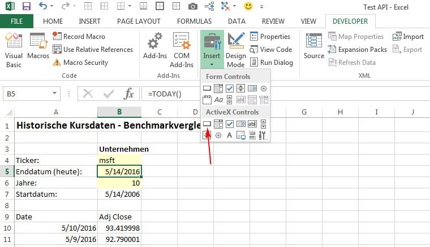Click the Redo arrow icon
This screenshot has width=430, height=247.
(65, 6)
